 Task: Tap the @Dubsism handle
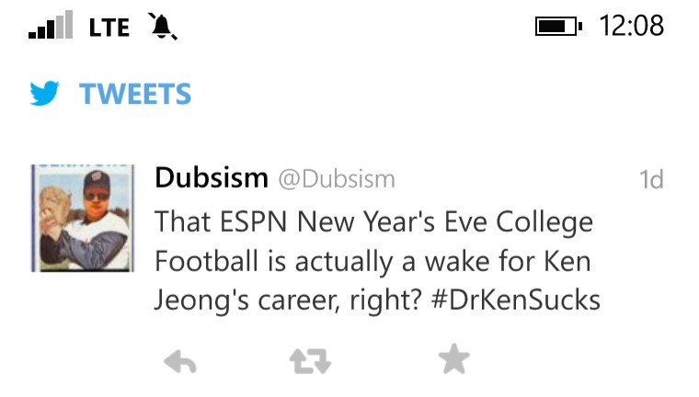coord(336,178)
